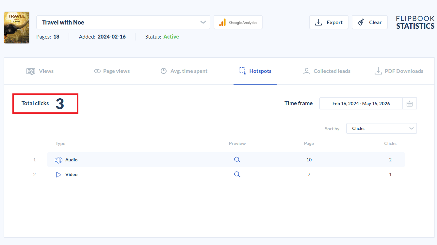Click the Audio speaker icon in row 1
This screenshot has width=437, height=245.
(x=58, y=160)
